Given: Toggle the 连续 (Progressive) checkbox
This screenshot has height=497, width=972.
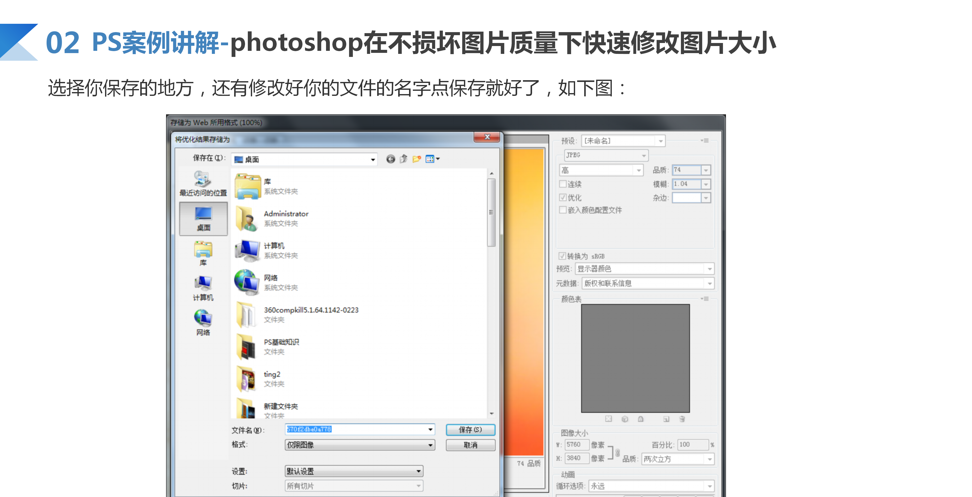Looking at the screenshot, I should point(563,184).
